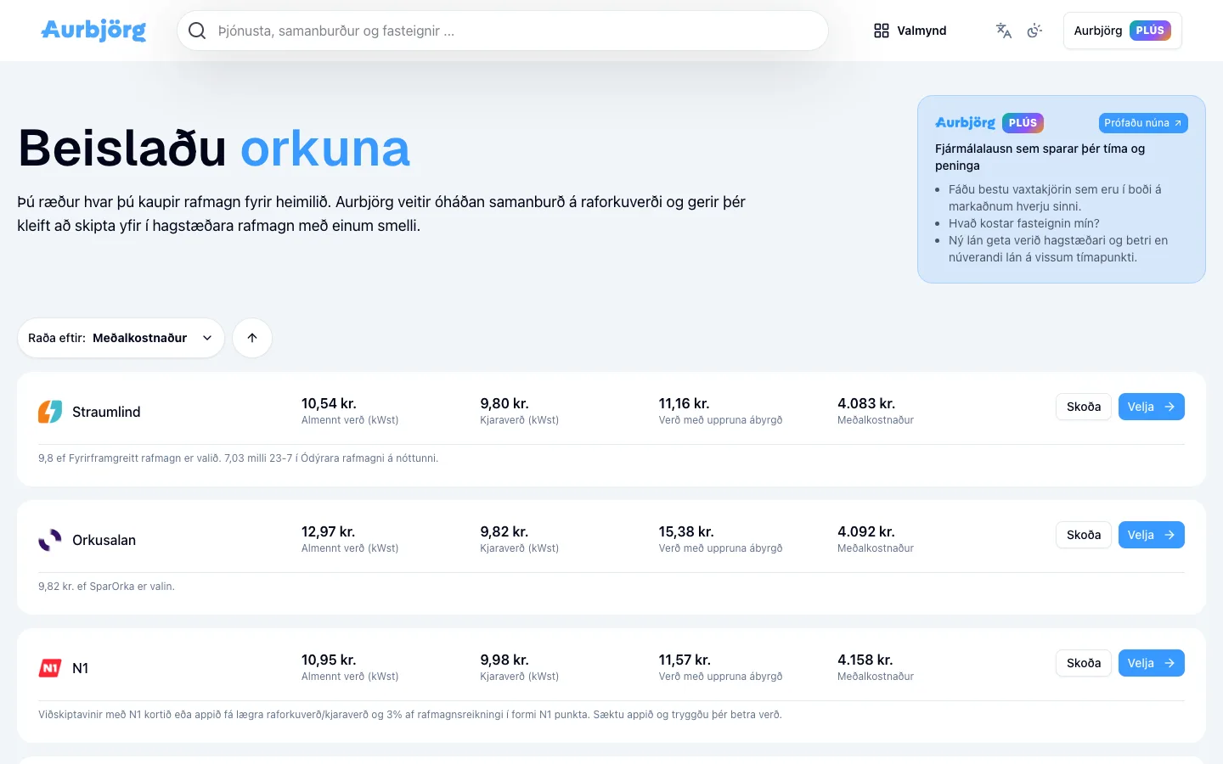Click Straumlind 10,54 kr. Almennt verð

pos(350,411)
